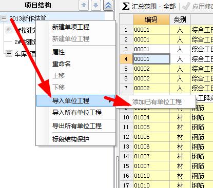Click the 材 category cell in row 10

(x=180, y=117)
